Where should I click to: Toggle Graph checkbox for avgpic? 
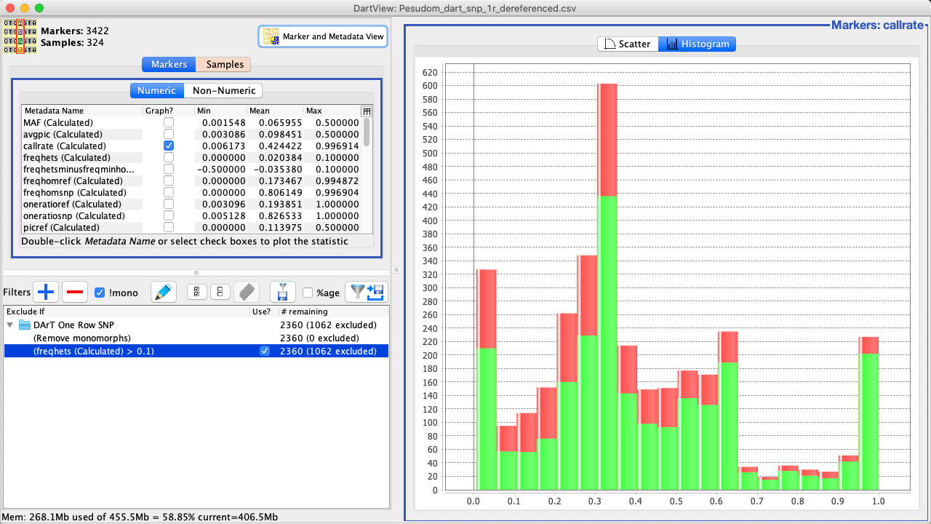click(x=169, y=134)
